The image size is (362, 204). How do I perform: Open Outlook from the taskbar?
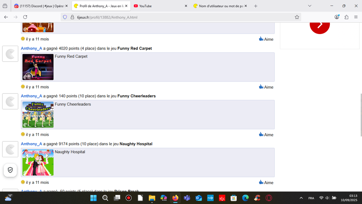tap(199, 198)
